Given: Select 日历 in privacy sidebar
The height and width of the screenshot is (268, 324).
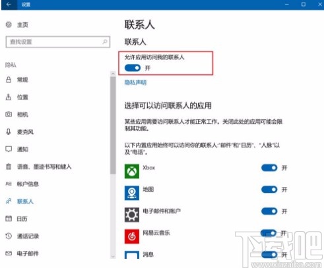Looking at the screenshot, I should (x=22, y=219).
